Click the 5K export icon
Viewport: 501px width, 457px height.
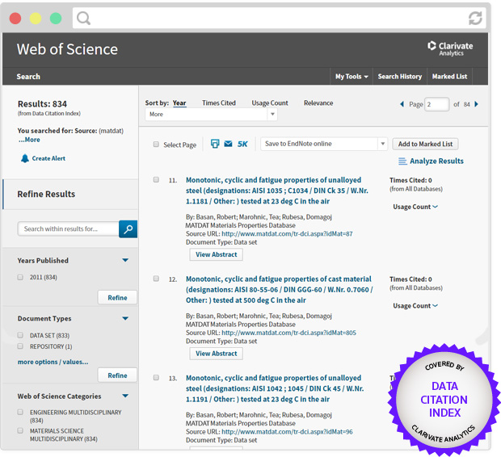(x=242, y=144)
